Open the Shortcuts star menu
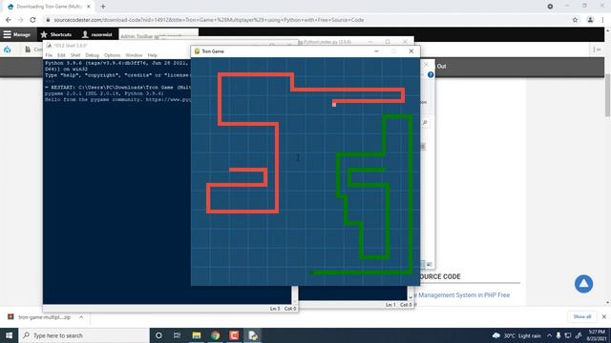The width and height of the screenshot is (611, 343). (56, 34)
